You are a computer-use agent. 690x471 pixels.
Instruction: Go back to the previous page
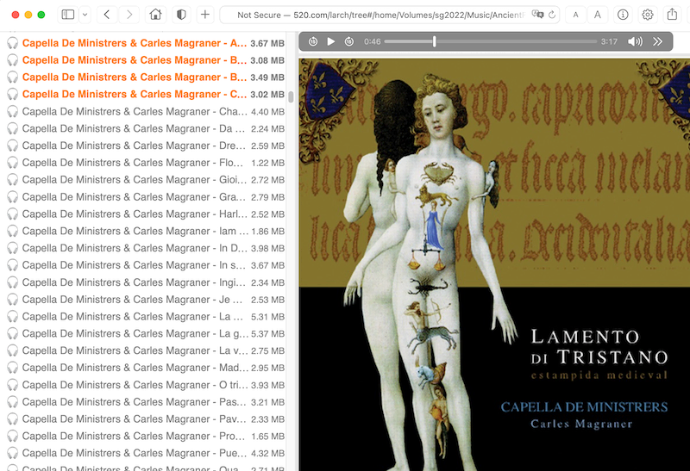pyautogui.click(x=106, y=15)
